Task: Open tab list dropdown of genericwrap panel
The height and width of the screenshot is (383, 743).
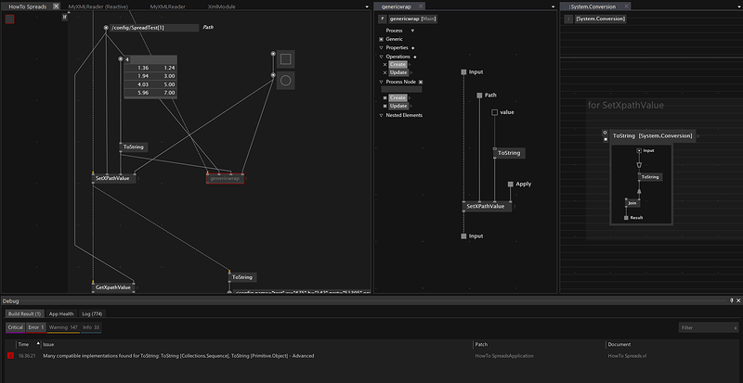Action: point(553,7)
